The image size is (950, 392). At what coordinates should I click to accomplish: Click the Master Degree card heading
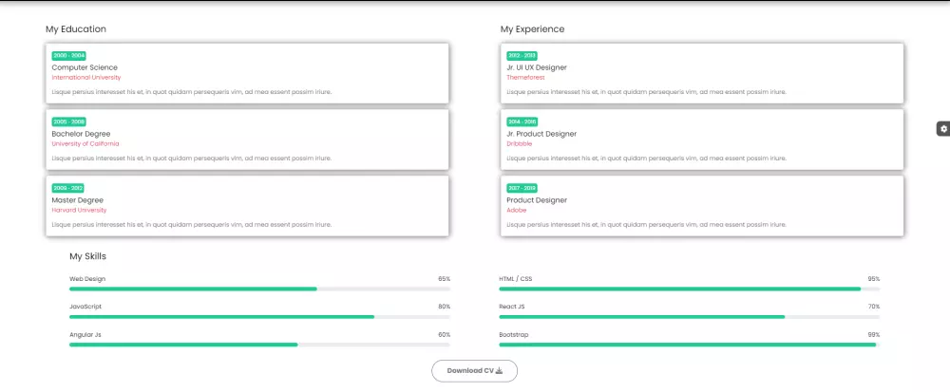click(x=77, y=200)
